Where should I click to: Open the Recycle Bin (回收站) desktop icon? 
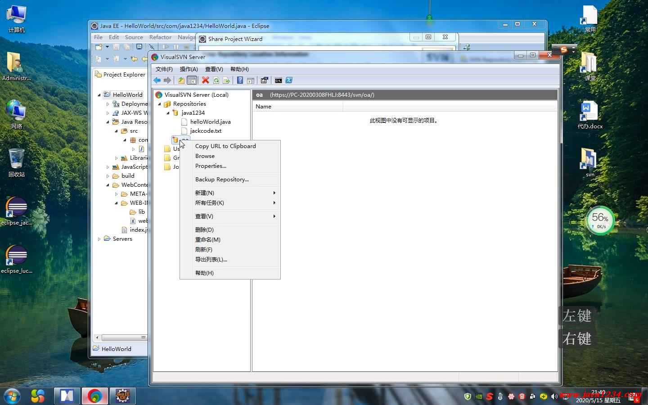[17, 162]
